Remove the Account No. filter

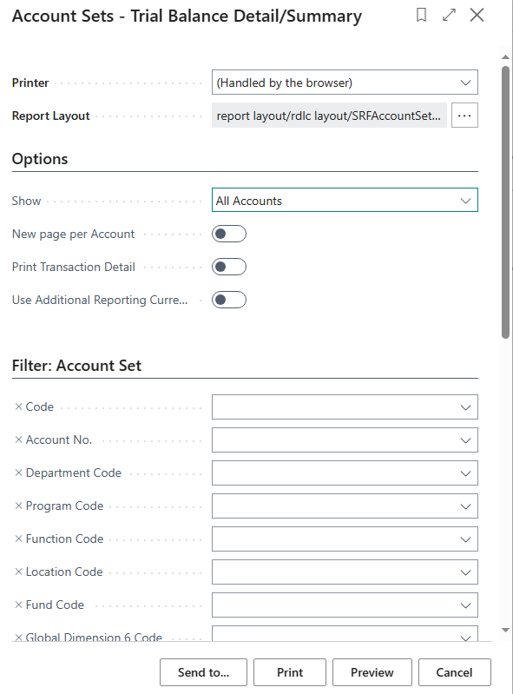click(x=18, y=440)
